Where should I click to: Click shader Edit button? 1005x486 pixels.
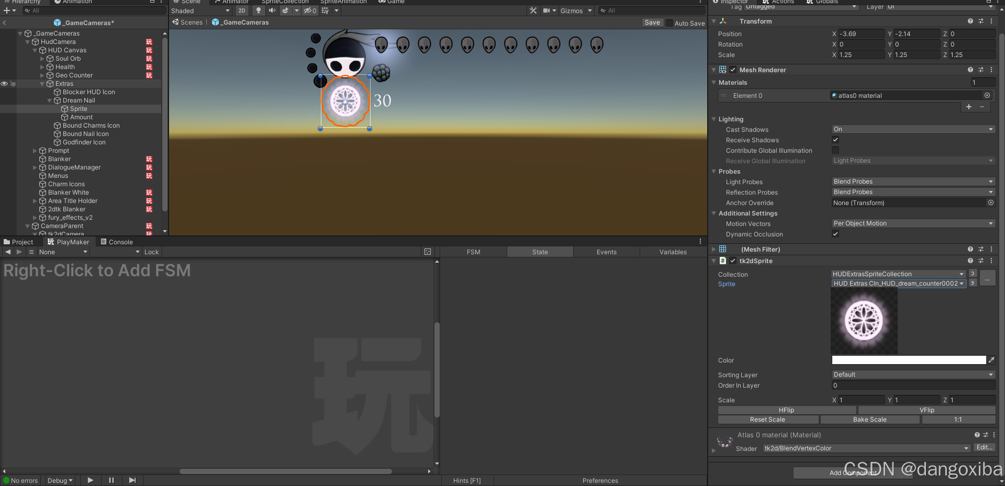pos(984,447)
